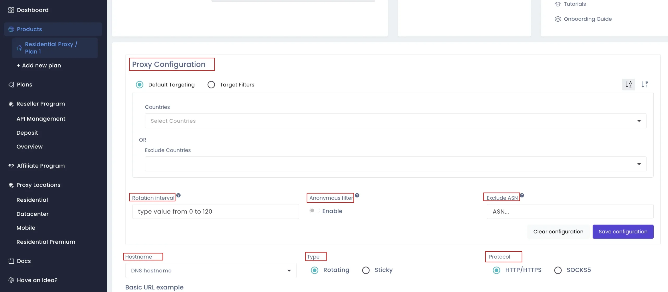Click the Have an Idea icon
668x292 pixels.
coord(11,280)
